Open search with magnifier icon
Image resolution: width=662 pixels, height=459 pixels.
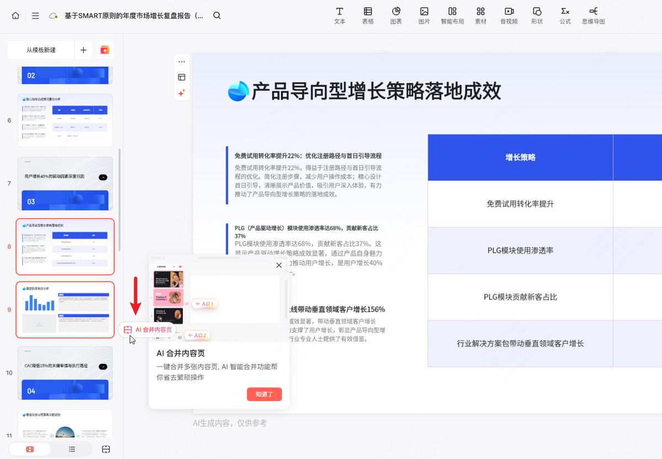(217, 15)
